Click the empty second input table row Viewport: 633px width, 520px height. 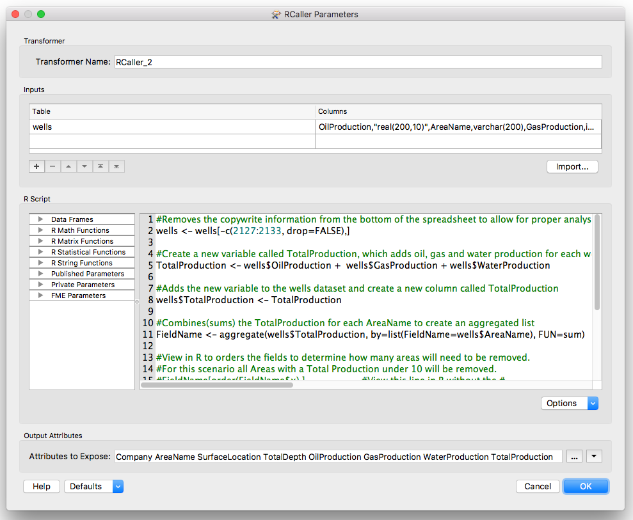pyautogui.click(x=316, y=141)
